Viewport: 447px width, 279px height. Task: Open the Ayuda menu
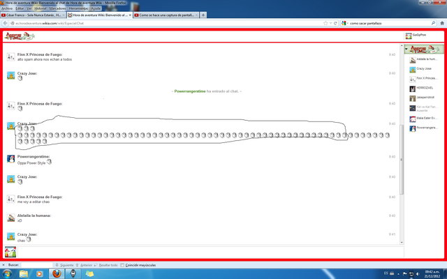(x=96, y=8)
